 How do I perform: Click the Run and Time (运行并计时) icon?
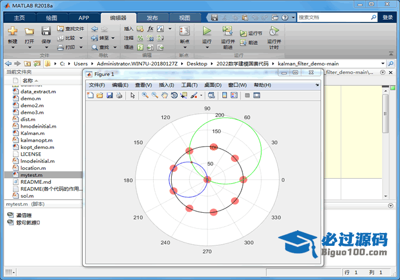(274, 31)
